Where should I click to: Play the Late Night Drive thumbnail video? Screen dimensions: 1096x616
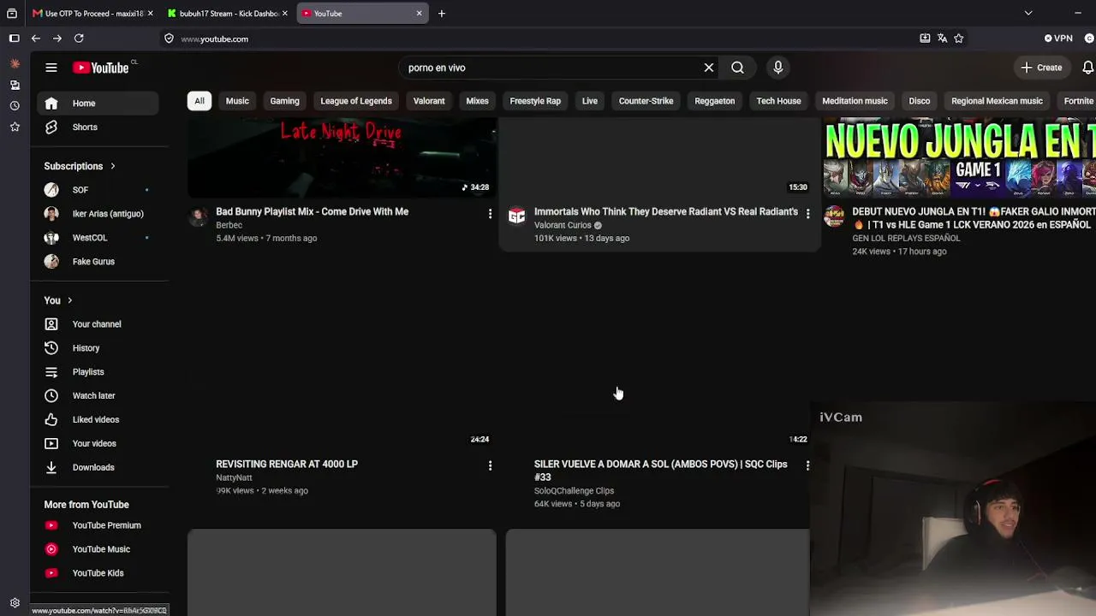[x=342, y=157]
